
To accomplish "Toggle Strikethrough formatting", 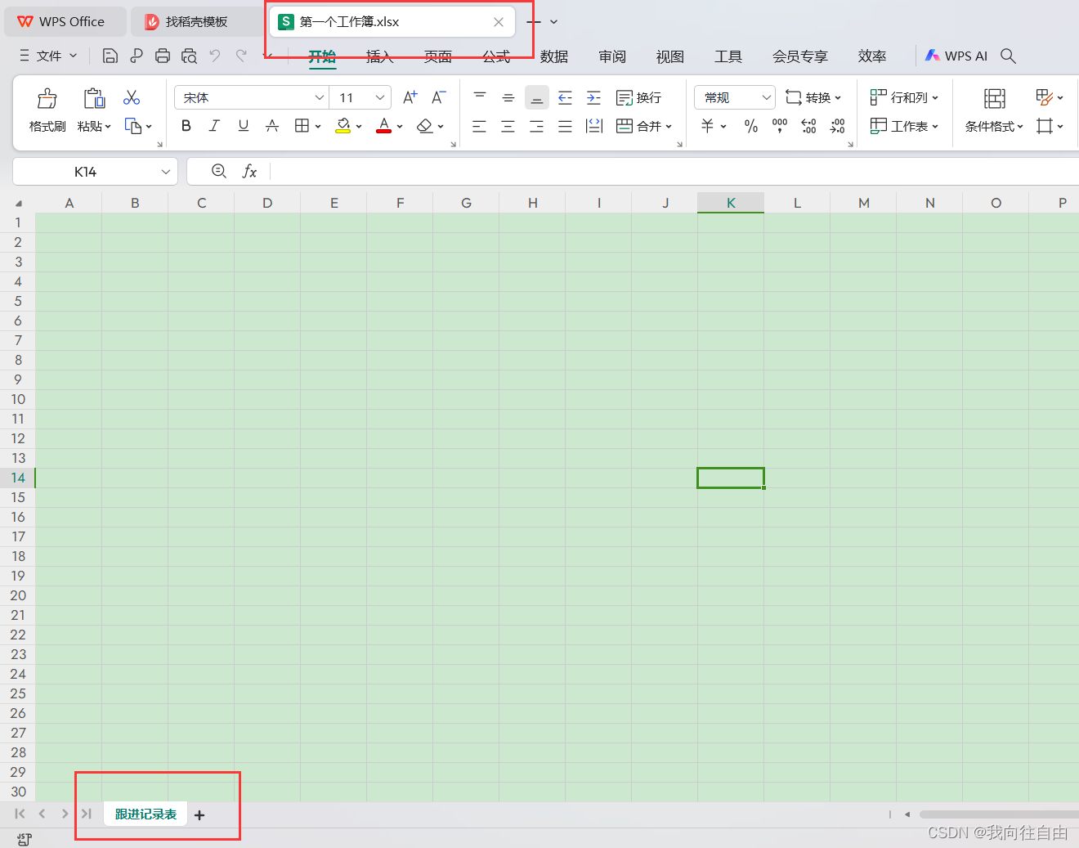I will tap(272, 126).
